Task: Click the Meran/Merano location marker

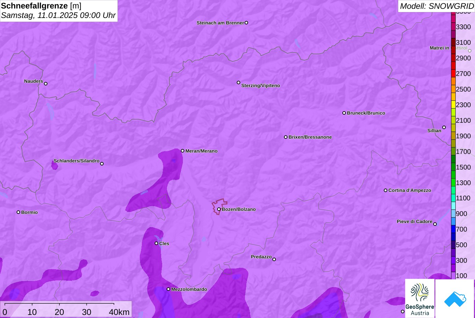Action: (183, 151)
